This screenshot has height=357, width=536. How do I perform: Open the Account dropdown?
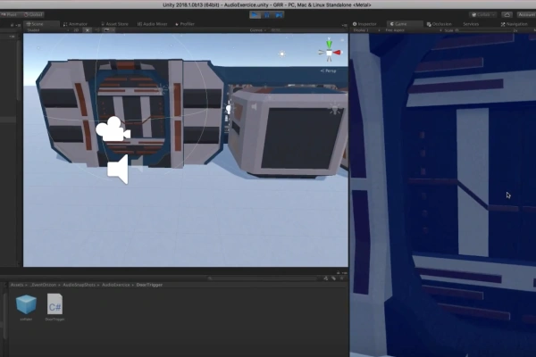click(526, 14)
